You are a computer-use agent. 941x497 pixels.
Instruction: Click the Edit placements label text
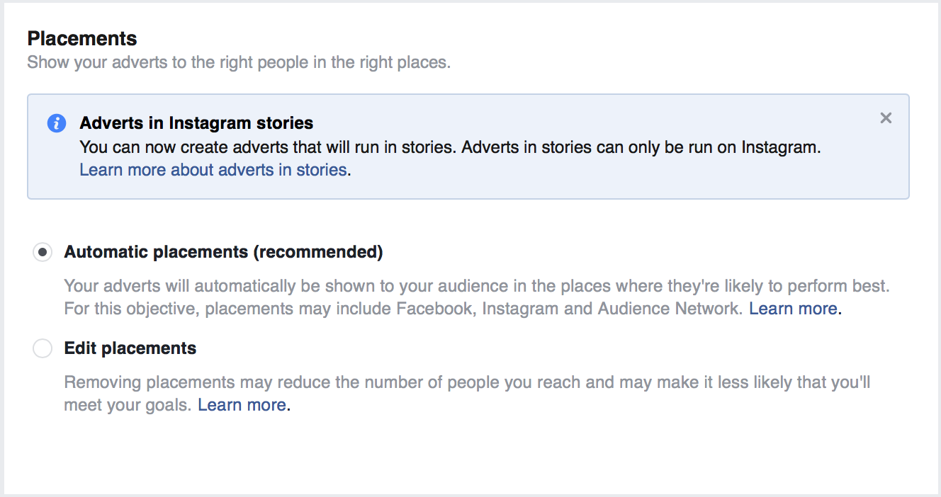click(x=130, y=348)
